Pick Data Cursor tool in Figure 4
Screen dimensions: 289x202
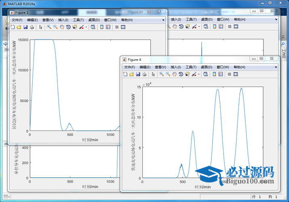point(187,74)
